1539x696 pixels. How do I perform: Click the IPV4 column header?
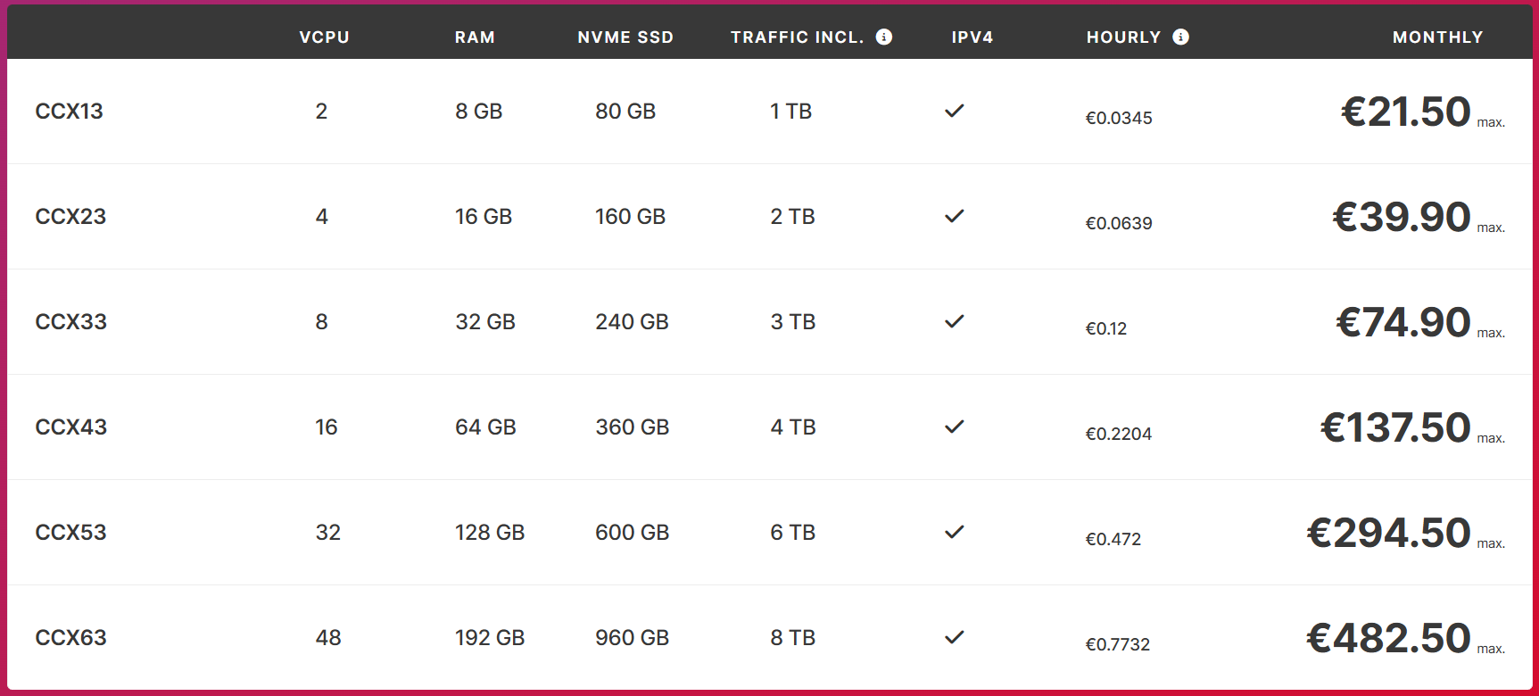point(972,37)
